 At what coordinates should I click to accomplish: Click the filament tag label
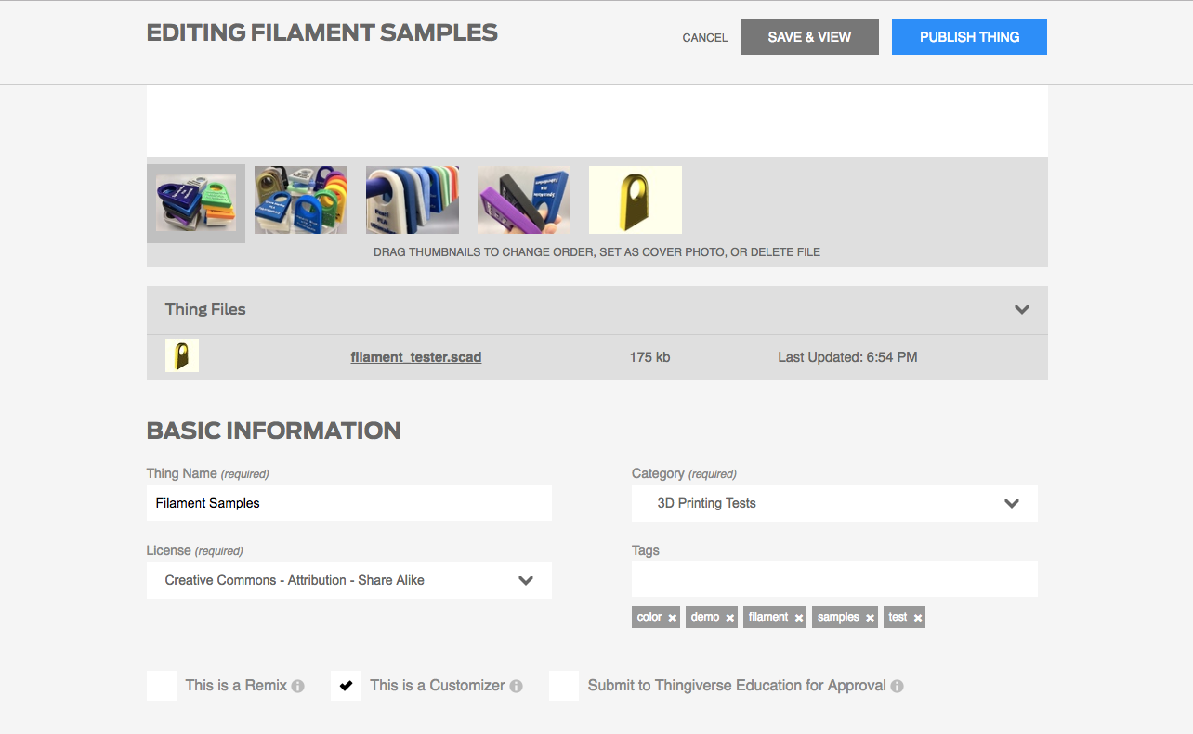(x=768, y=617)
